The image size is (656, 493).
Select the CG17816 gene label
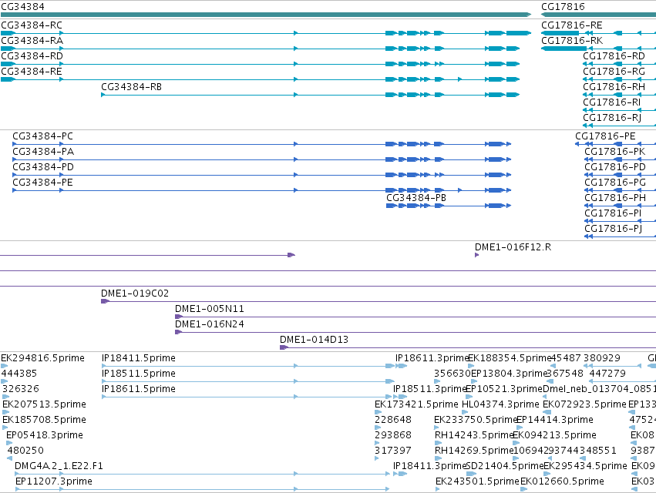[563, 7]
